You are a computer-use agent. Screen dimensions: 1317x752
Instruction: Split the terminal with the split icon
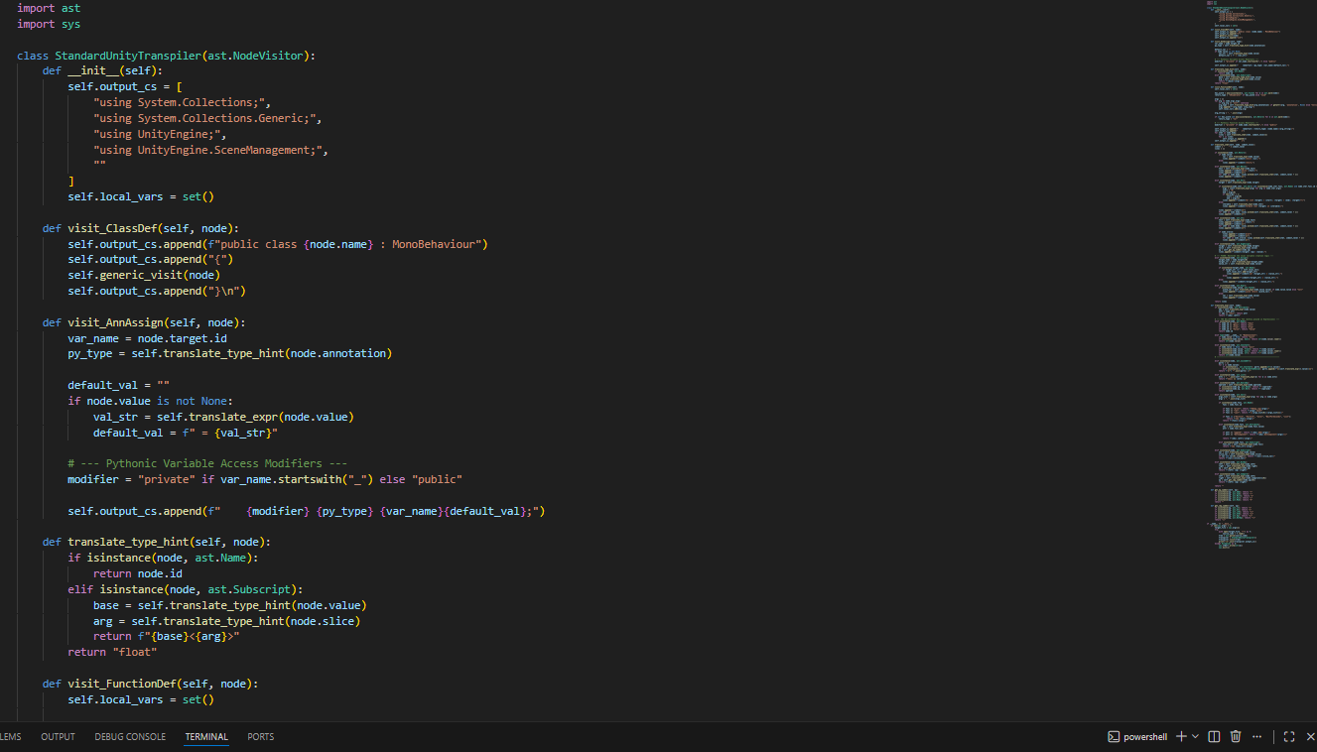(1215, 737)
